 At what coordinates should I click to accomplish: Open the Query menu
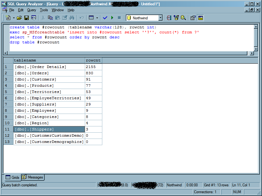[x=32, y=10]
